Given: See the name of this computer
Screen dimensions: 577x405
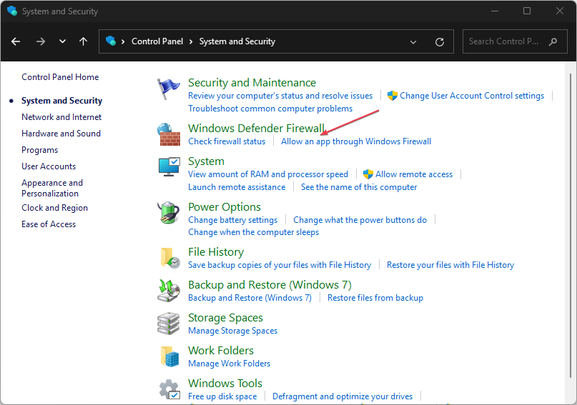Looking at the screenshot, I should point(359,187).
